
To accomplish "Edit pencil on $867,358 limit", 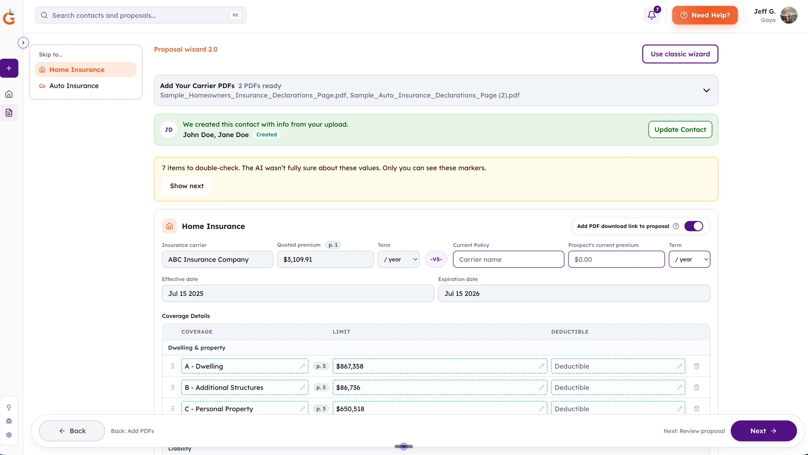I will (x=542, y=366).
